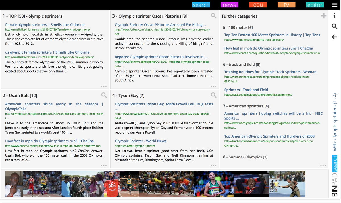341x203 pixels.
Task: Click the 4 - Tyson Gay [7] heading
Action: click(128, 96)
